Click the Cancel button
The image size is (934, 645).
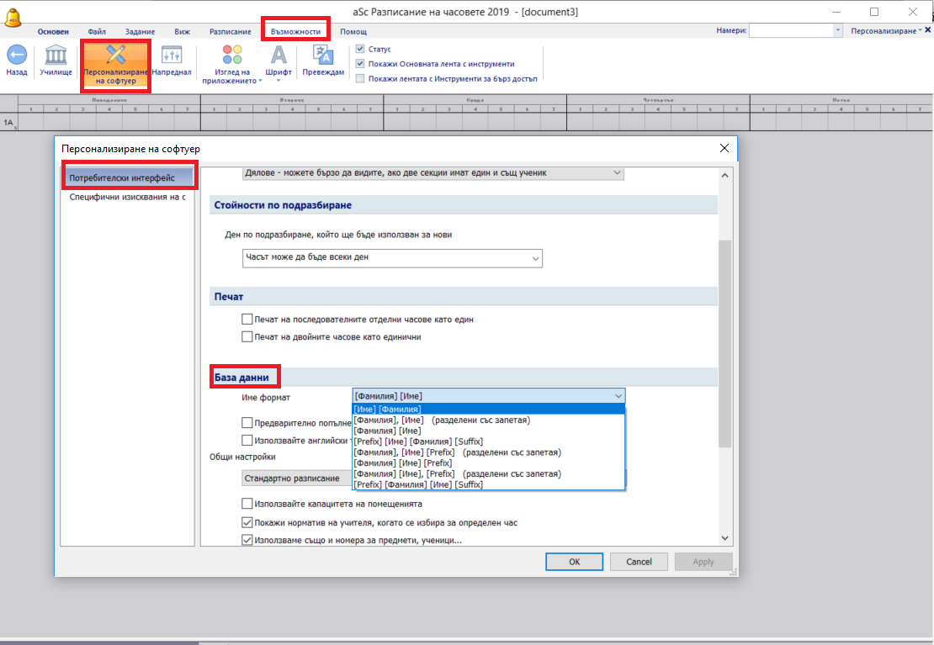coord(639,562)
